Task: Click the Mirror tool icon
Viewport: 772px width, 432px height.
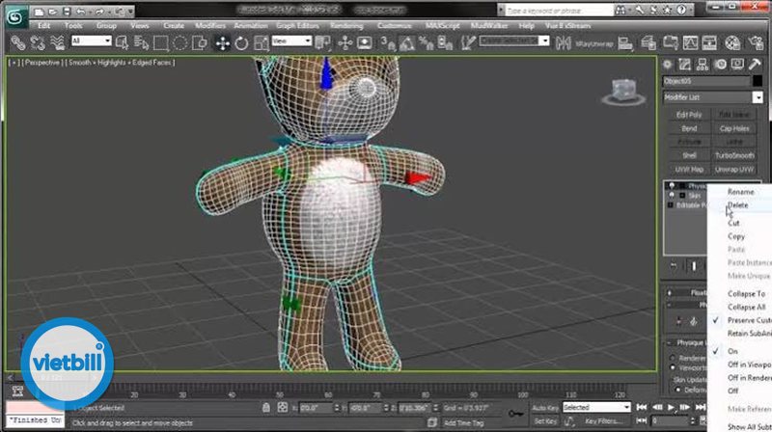Action: (564, 42)
